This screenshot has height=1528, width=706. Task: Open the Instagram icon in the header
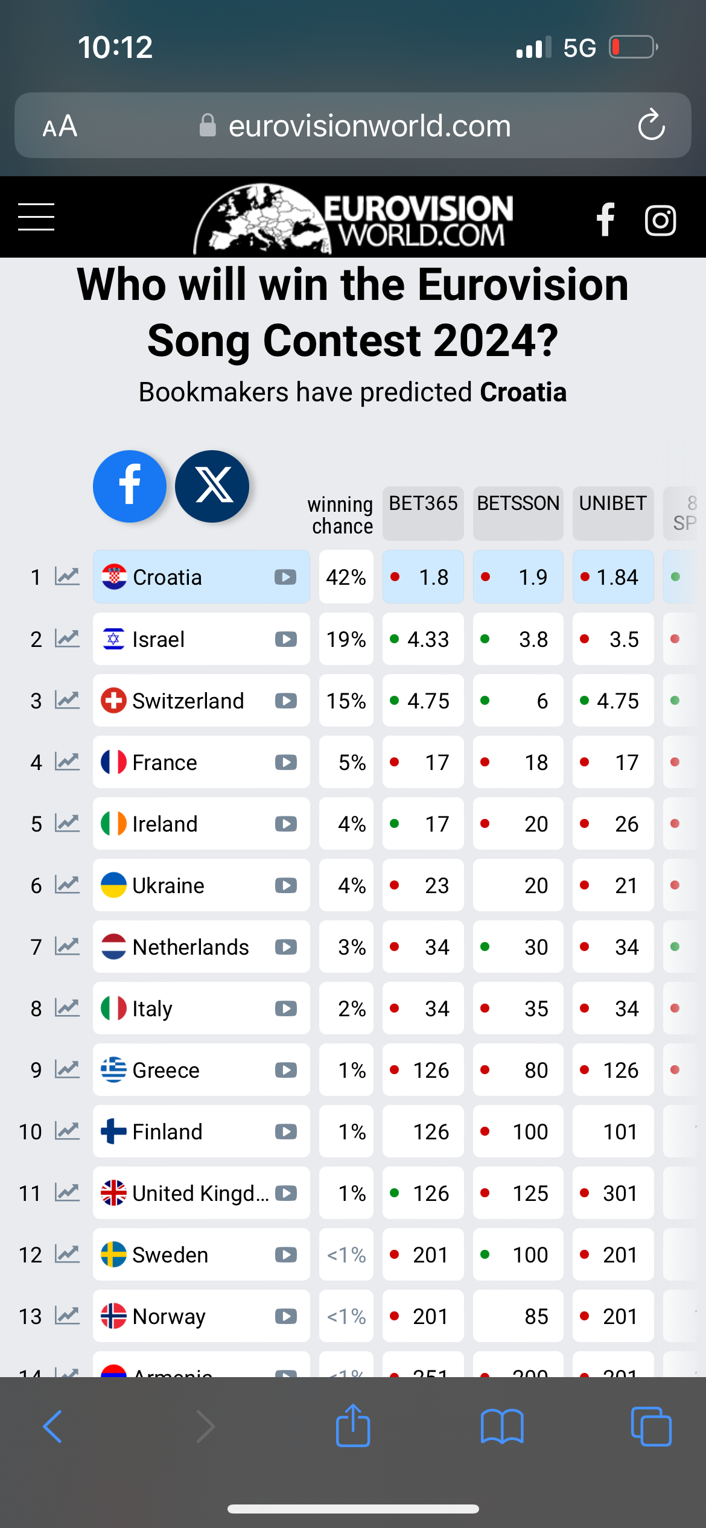click(x=661, y=220)
